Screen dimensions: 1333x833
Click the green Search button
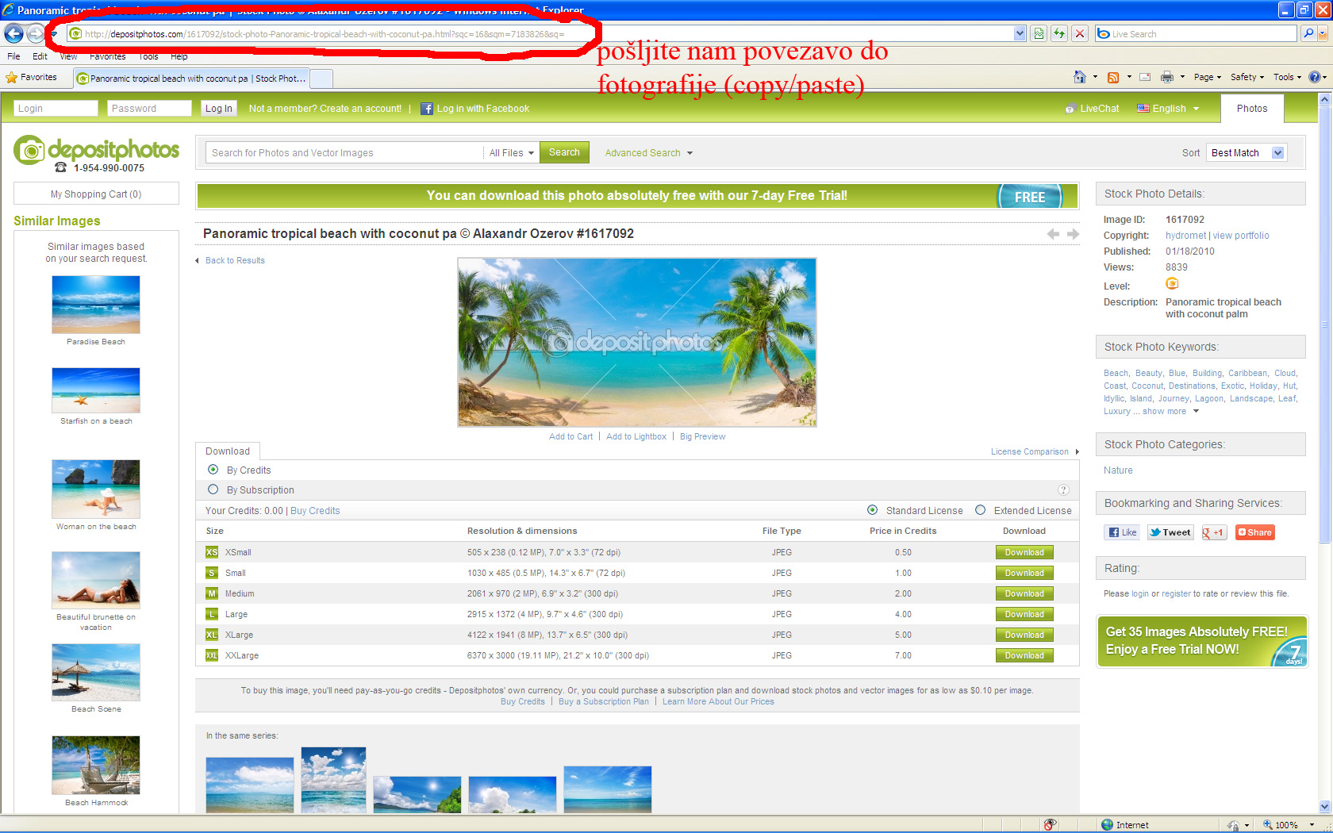564,152
